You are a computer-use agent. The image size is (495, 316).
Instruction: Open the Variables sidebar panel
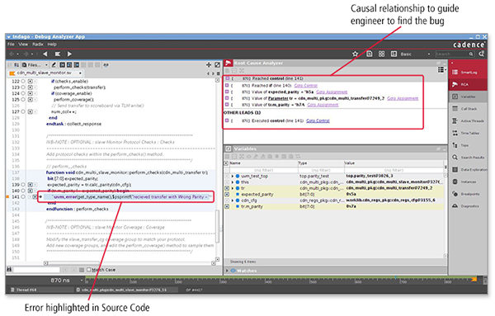(x=468, y=97)
